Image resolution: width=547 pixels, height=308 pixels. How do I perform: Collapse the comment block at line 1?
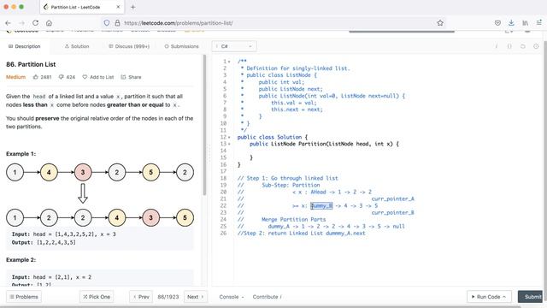tap(229, 62)
